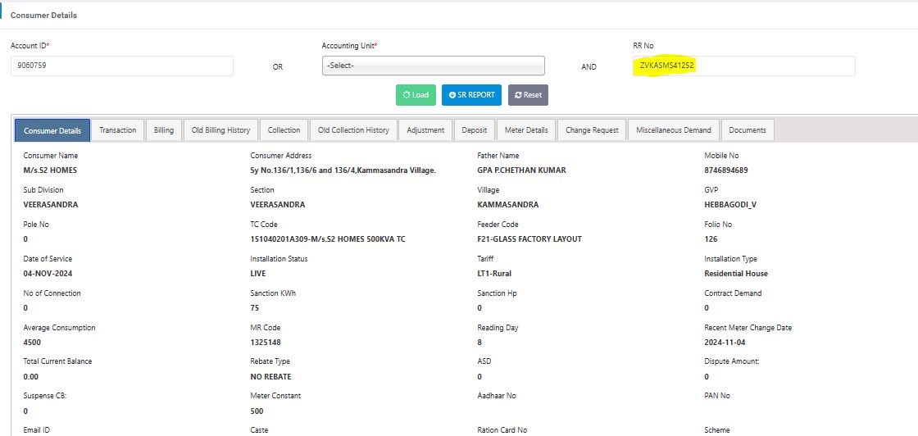The image size is (918, 436).
Task: Open the Documents tab
Action: [748, 130]
